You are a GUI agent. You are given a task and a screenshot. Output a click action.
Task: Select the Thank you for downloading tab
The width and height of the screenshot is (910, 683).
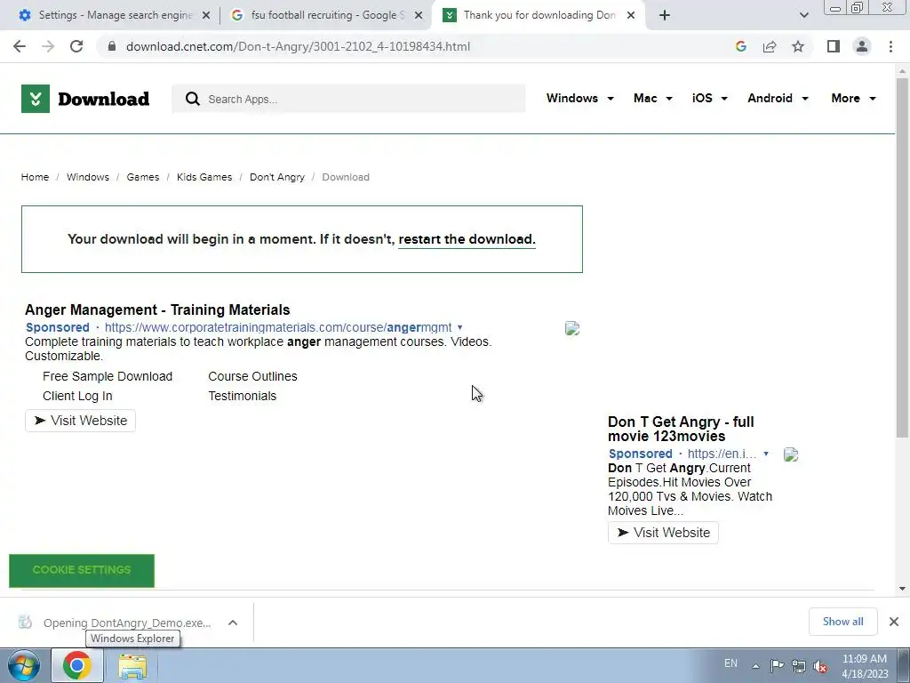pyautogui.click(x=539, y=15)
